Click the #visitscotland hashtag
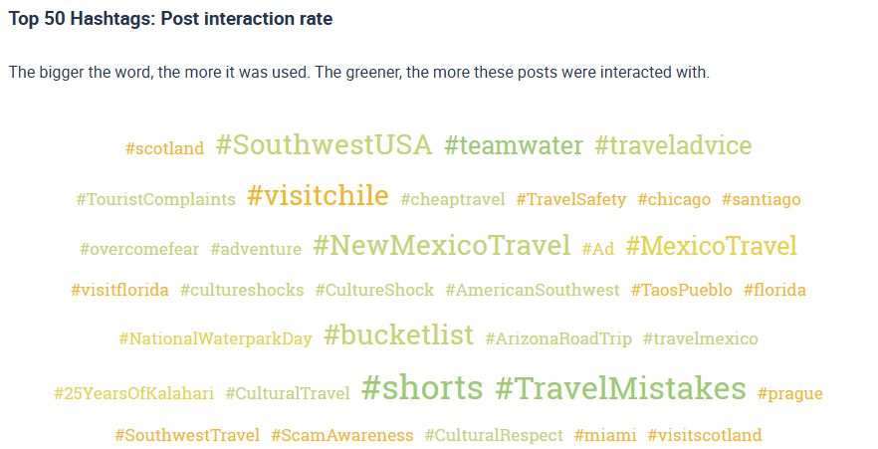The image size is (878, 449). coord(704,436)
